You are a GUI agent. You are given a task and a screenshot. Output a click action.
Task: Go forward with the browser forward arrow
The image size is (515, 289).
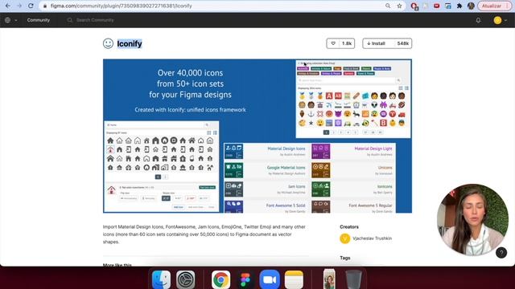click(19, 6)
